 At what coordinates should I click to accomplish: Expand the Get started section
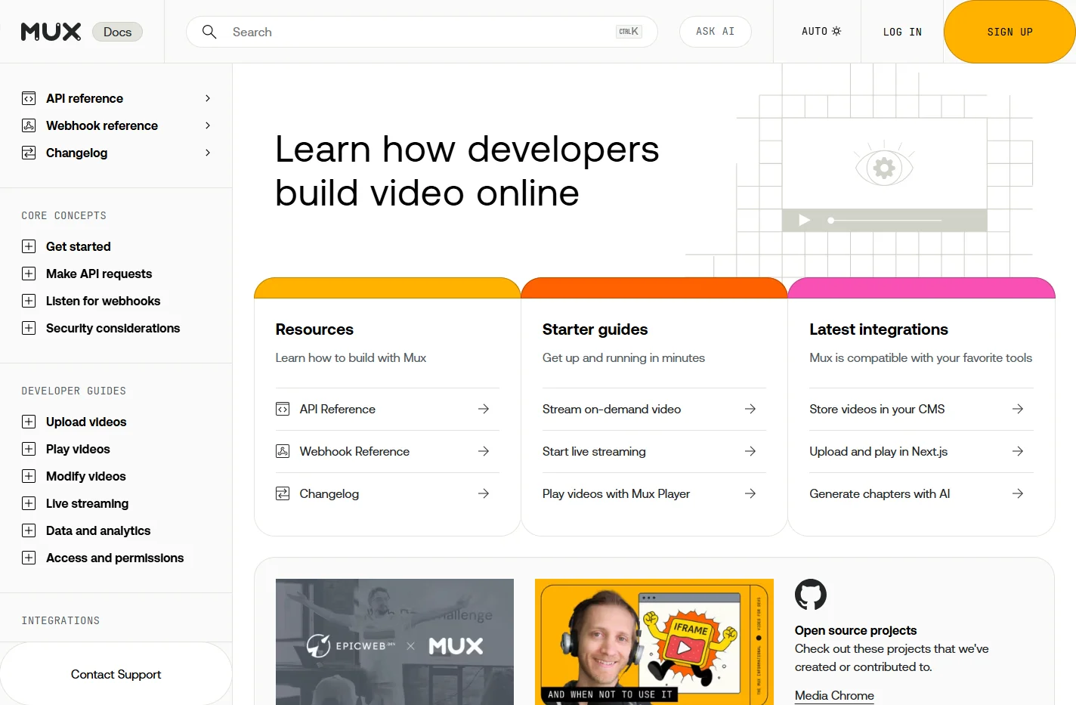point(29,246)
